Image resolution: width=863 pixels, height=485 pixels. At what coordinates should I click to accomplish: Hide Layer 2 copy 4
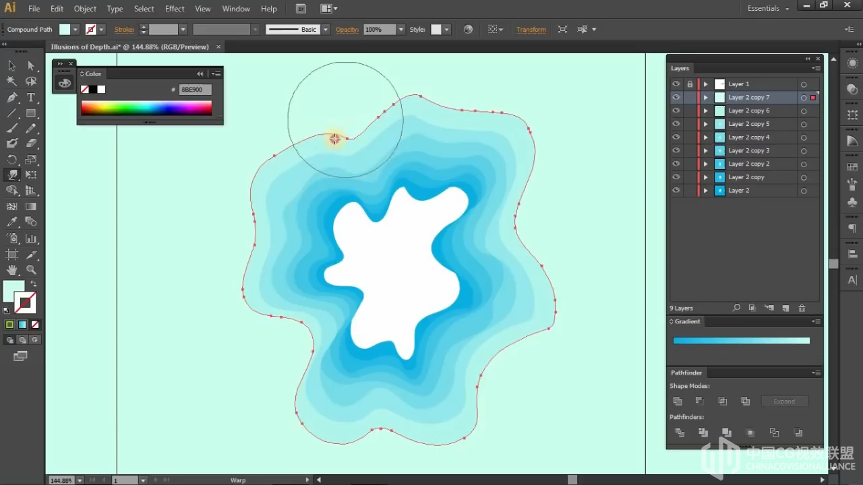[676, 137]
